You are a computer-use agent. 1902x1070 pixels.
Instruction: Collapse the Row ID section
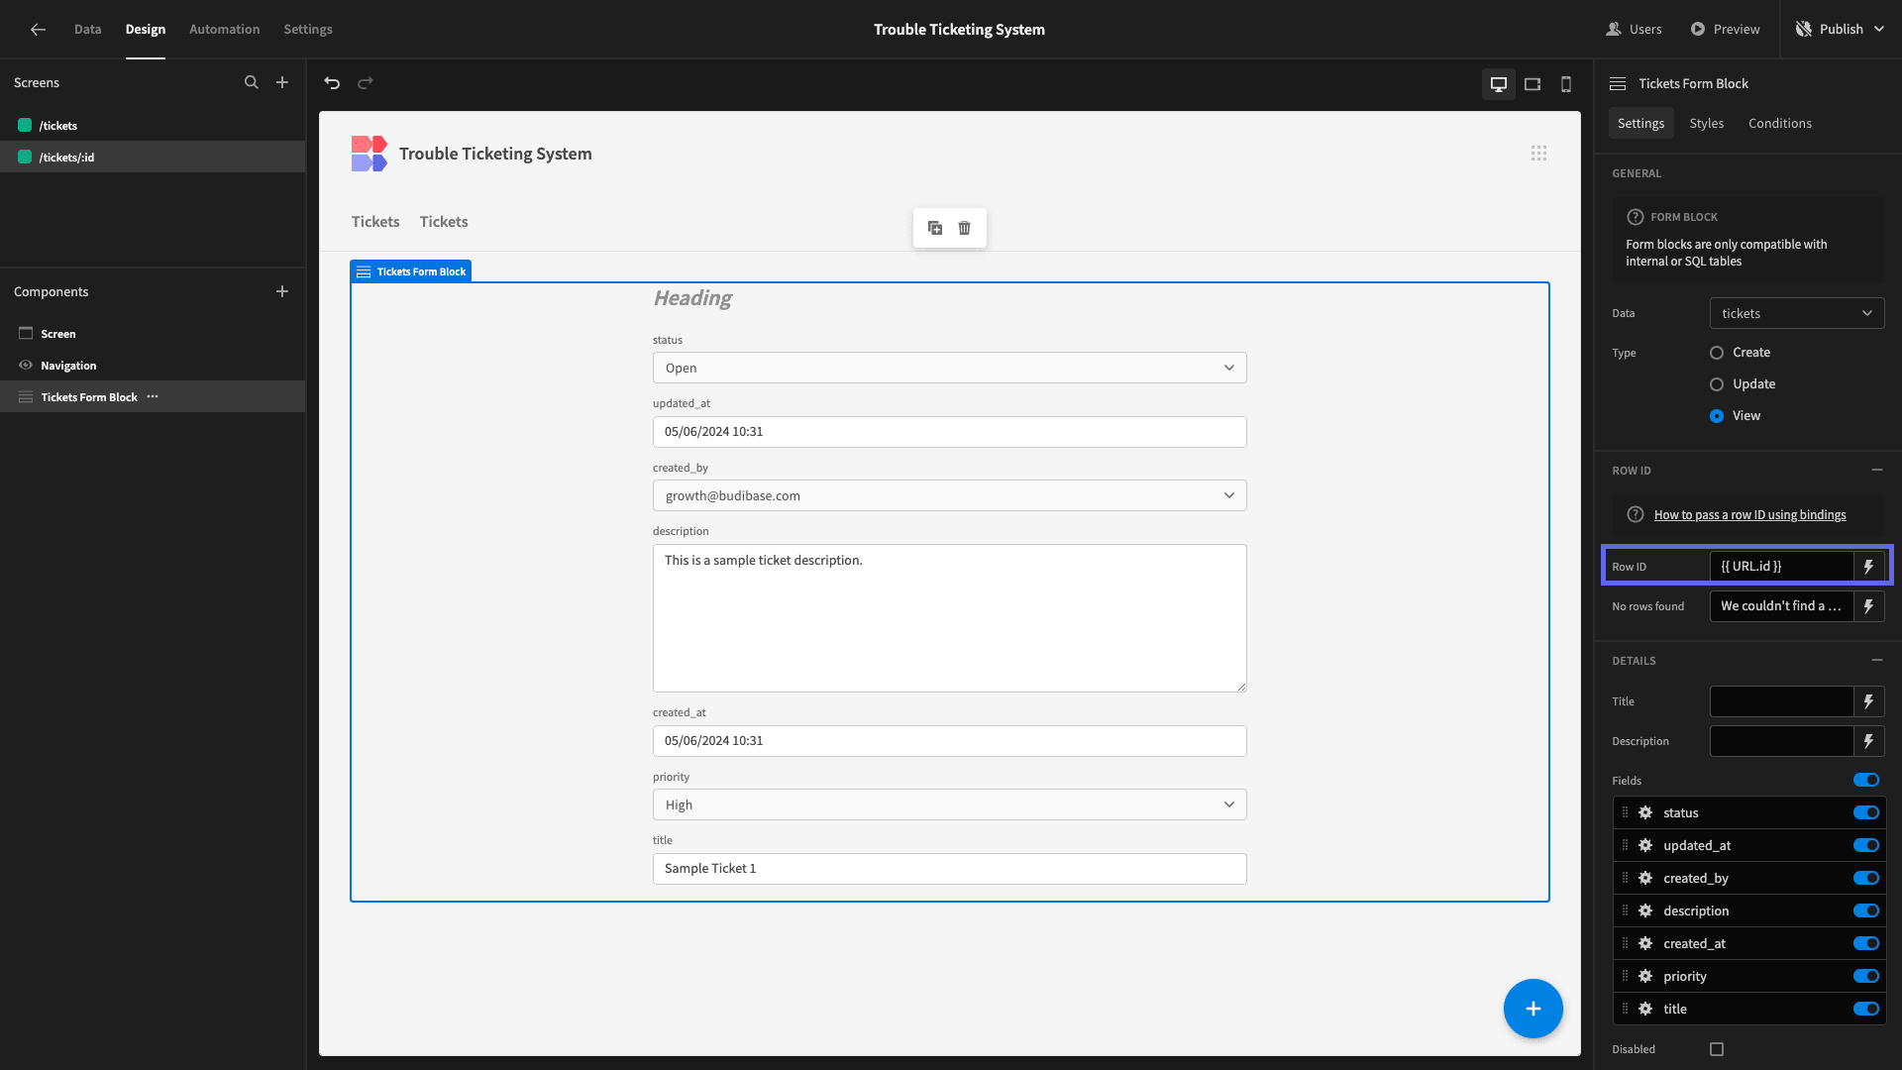pyautogui.click(x=1877, y=470)
